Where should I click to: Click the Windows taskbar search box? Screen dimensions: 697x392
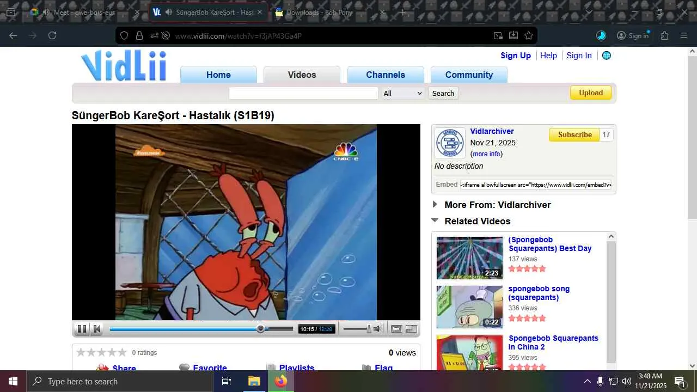point(120,381)
